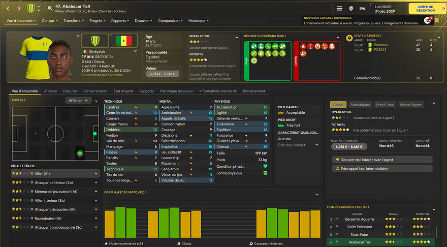Click the Boîte de réception button
This screenshot has height=247, width=447.
pos(425,8)
